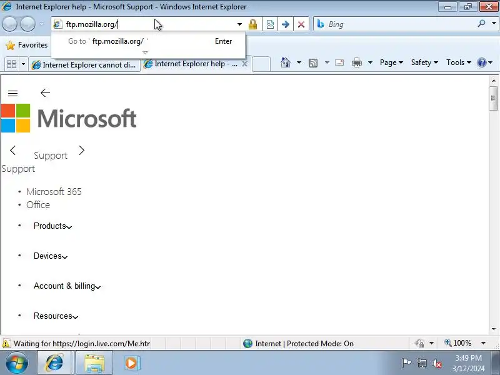Click the Read Mail envelope icon
Image resolution: width=500 pixels, height=375 pixels.
(x=339, y=62)
